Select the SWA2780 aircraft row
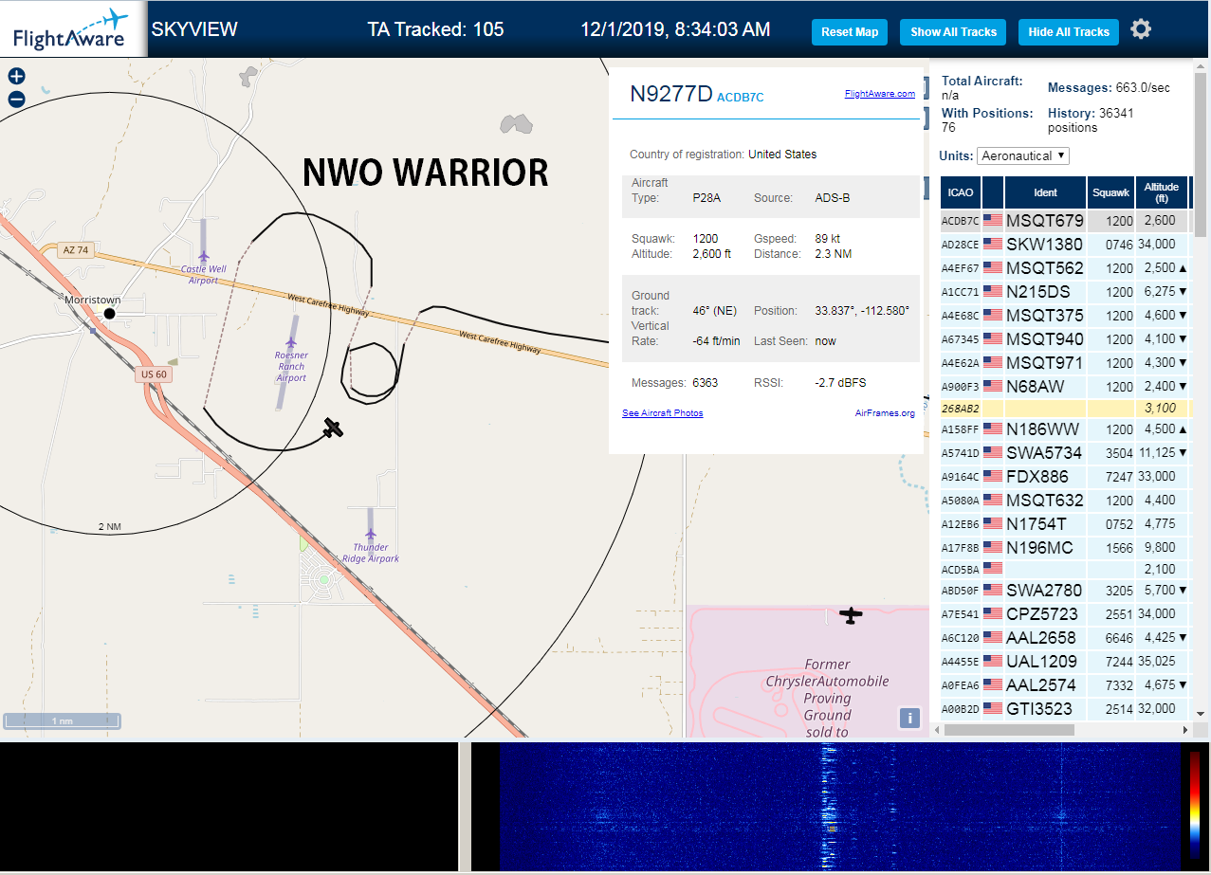The image size is (1211, 875). coord(1064,591)
